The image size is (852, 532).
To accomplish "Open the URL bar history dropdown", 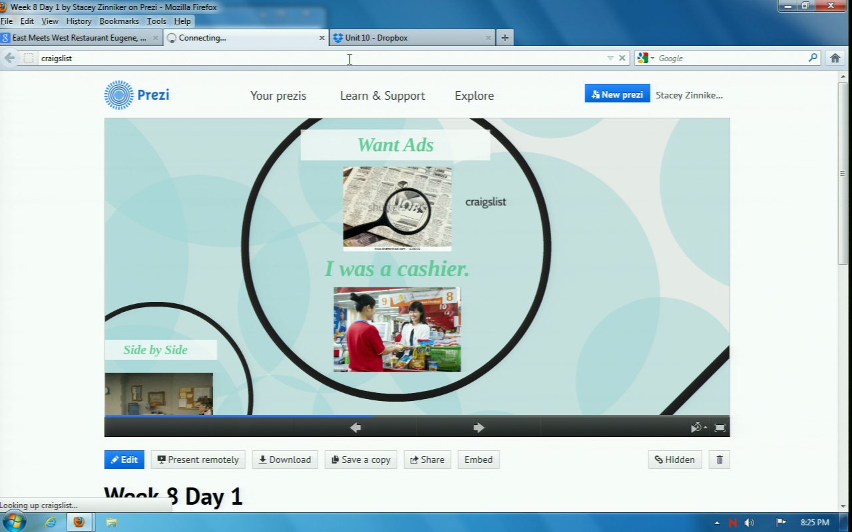I will (x=610, y=58).
